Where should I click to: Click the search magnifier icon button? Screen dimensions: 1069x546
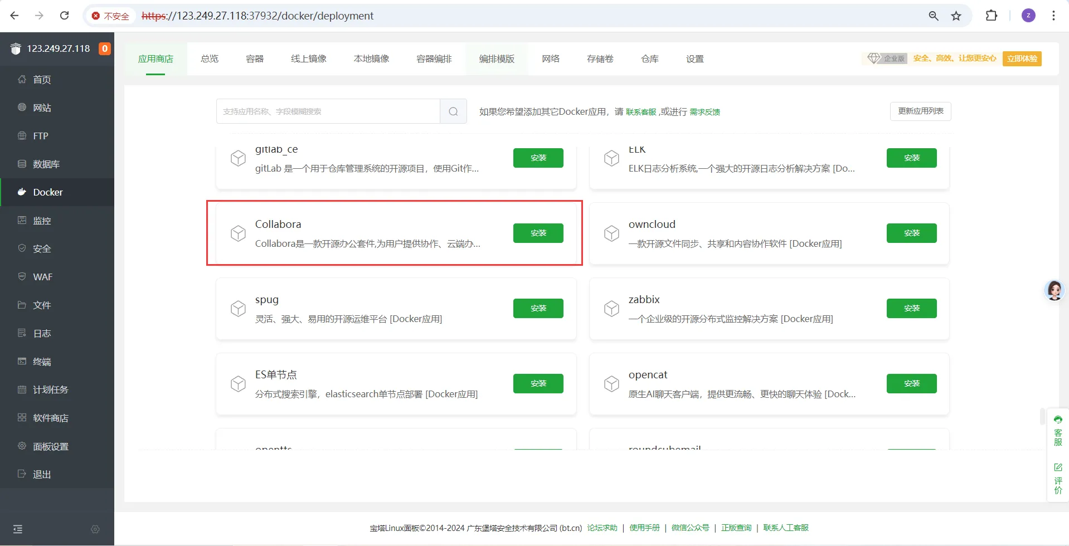(x=454, y=111)
